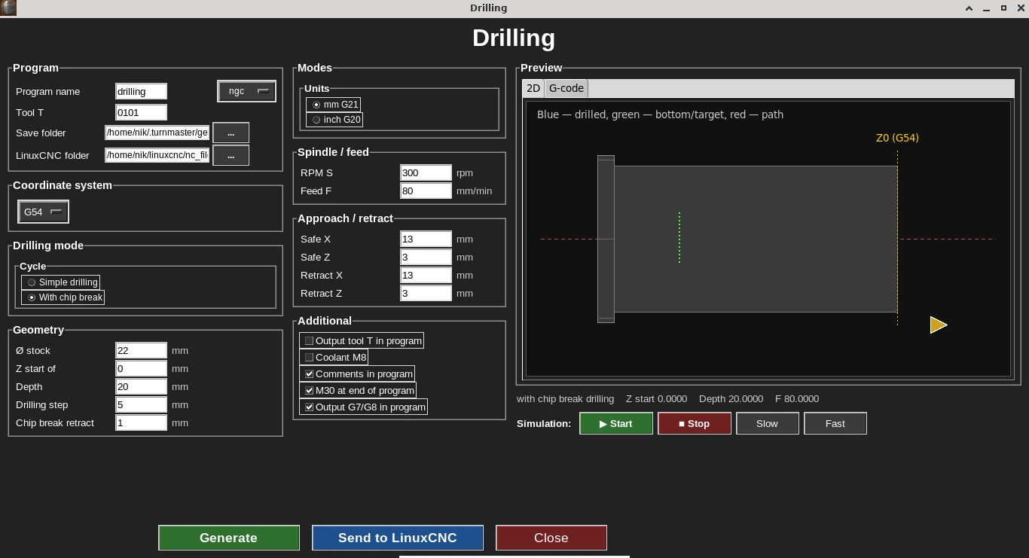The height and width of the screenshot is (558, 1029).
Task: Set simulation speed to Slow
Action: point(767,423)
